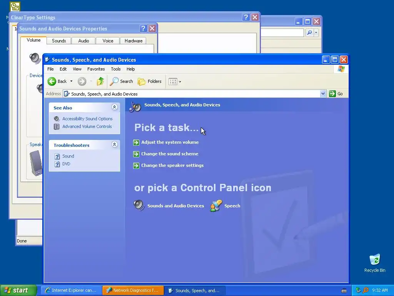The image size is (394, 296).
Task: Click the Sounds, Speech window title icon
Action: pyautogui.click(x=47, y=60)
